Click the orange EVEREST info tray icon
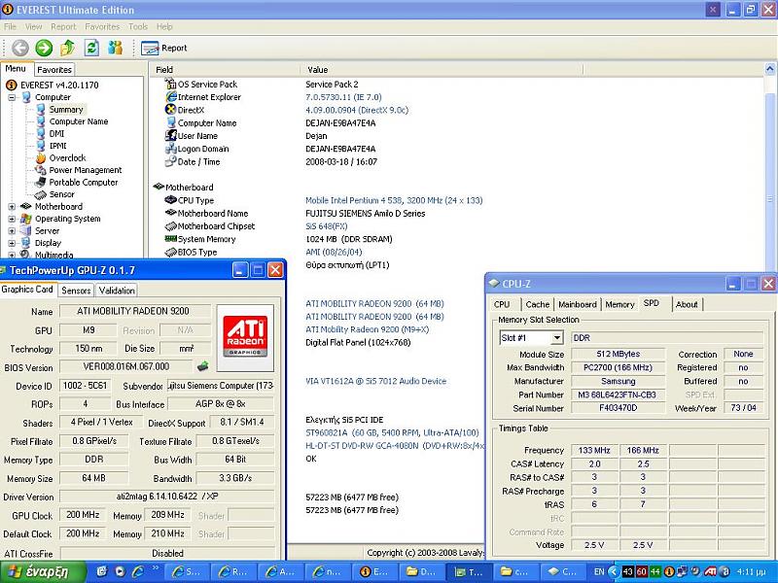The width and height of the screenshot is (778, 583). click(669, 571)
